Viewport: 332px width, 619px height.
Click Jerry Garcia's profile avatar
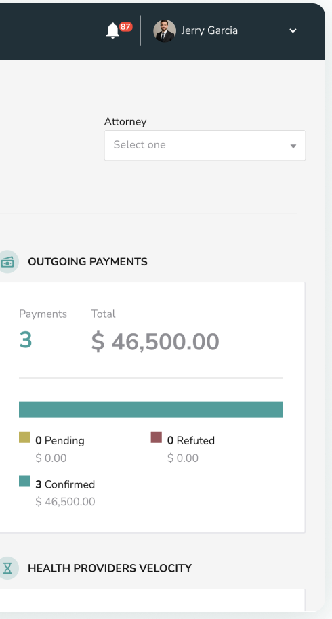[165, 30]
